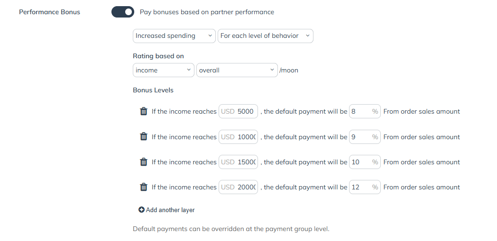Delete the USD 5000 bonus level

pos(144,111)
